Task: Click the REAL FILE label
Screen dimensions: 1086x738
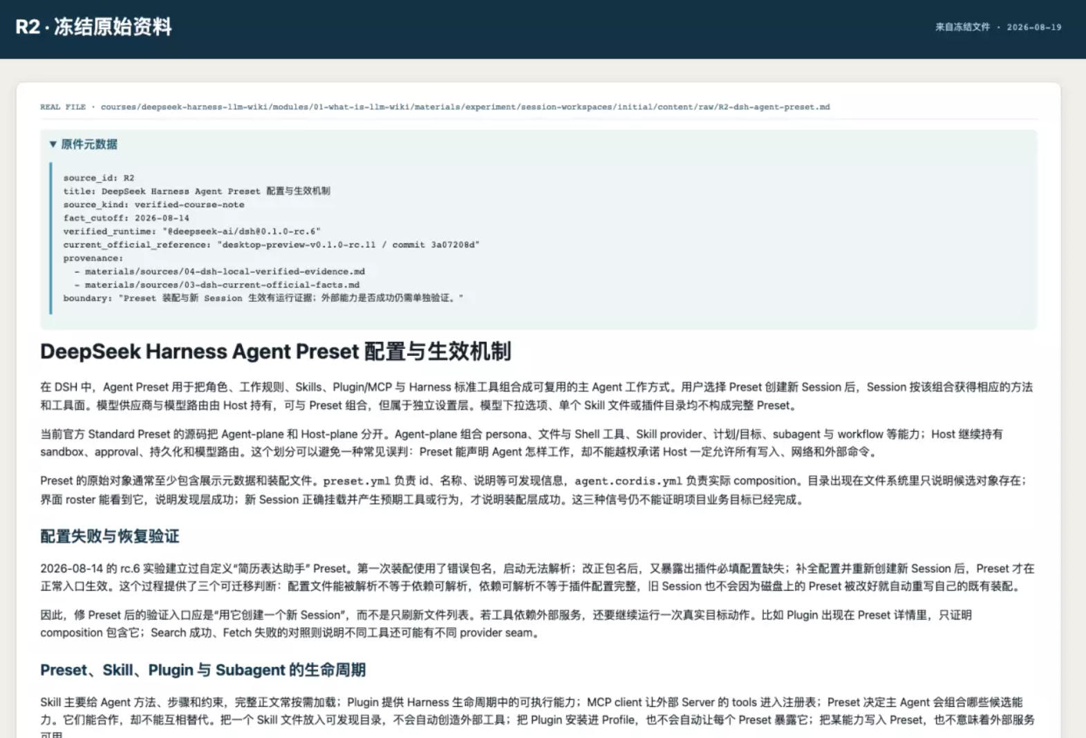Action: 63,107
